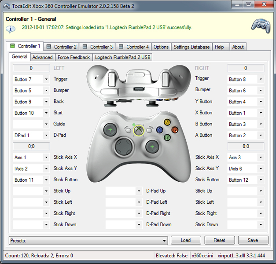Click the red B button on controller image
Viewport: 276px width, 264px height.
pos(175,130)
